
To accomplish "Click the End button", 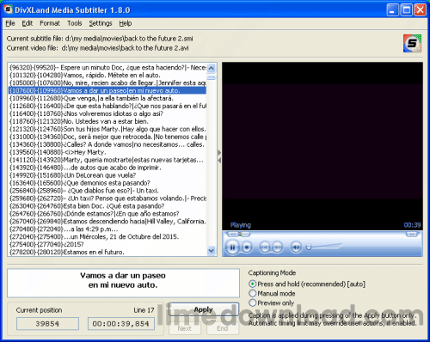I will click(x=223, y=328).
